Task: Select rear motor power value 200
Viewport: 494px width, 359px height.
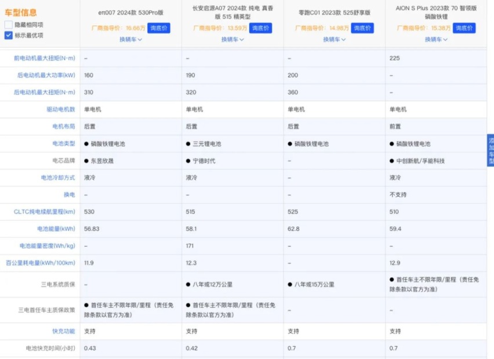Action: [x=293, y=75]
